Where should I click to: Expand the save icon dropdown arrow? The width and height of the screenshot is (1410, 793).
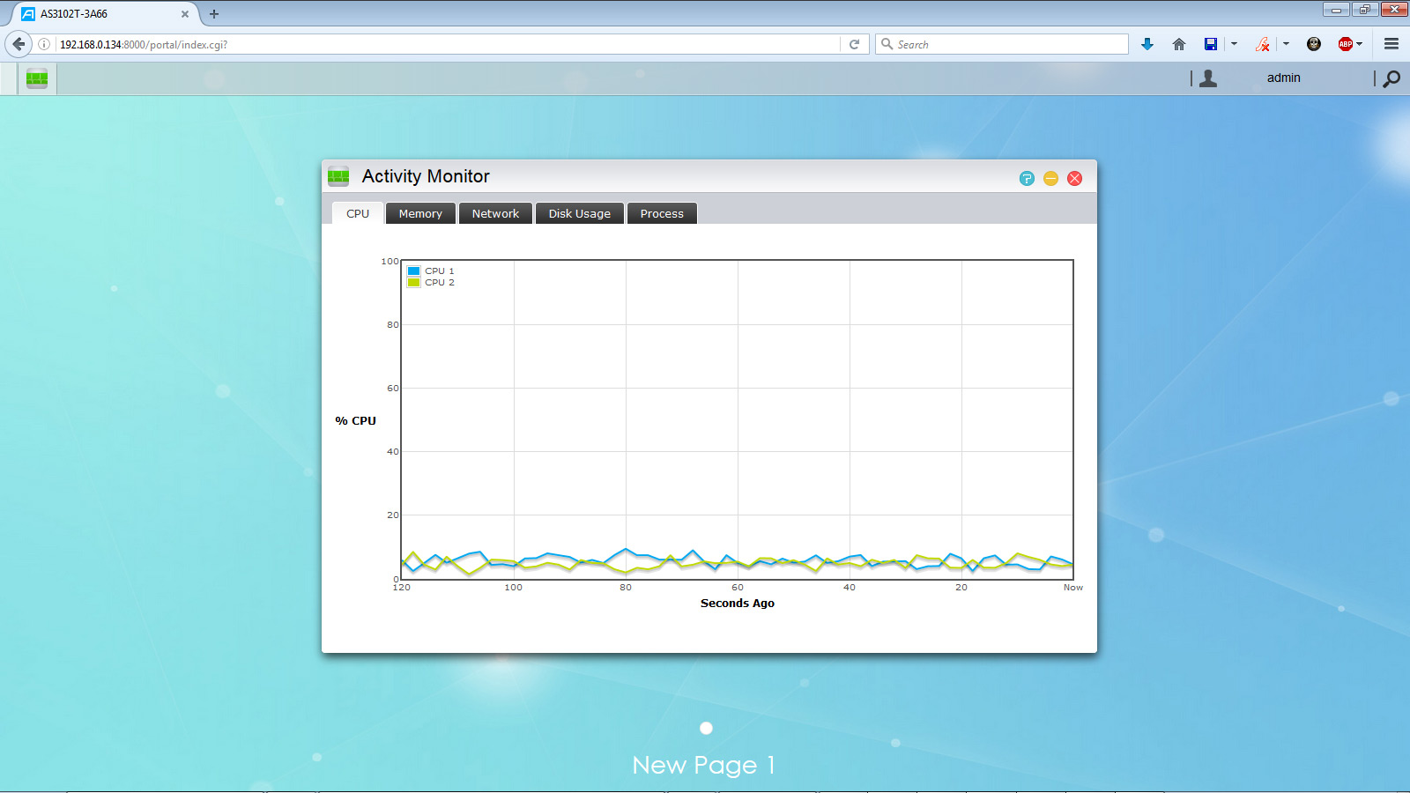point(1234,43)
